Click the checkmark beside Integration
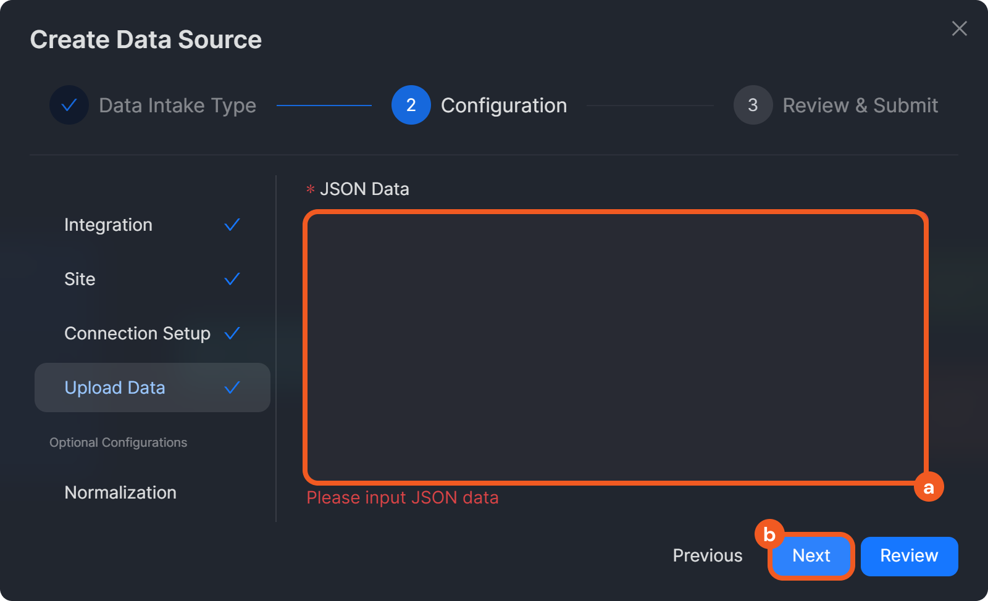Viewport: 988px width, 601px height. tap(232, 225)
